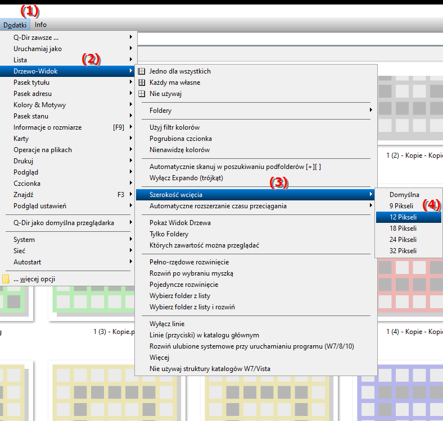The height and width of the screenshot is (421, 443).
Task: Choose 'Nie używaj' tree view option
Action: tap(256, 94)
